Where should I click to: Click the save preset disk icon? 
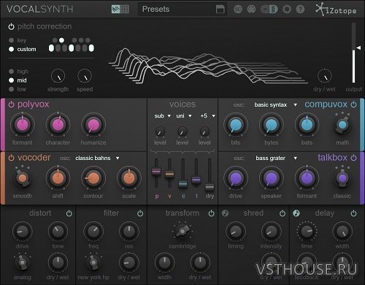(x=220, y=9)
